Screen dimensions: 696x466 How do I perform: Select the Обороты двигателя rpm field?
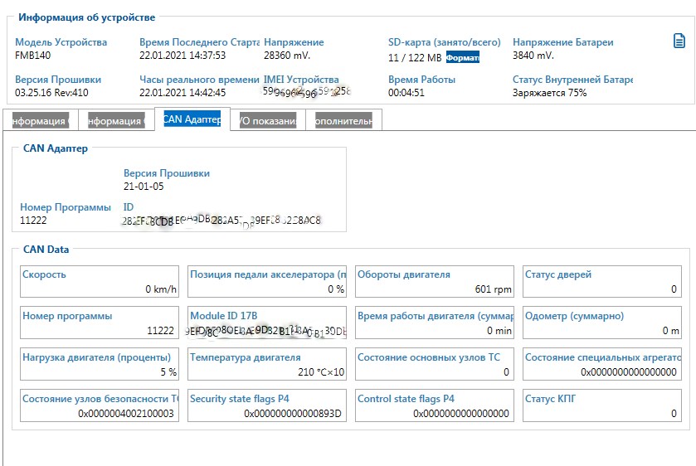434,281
